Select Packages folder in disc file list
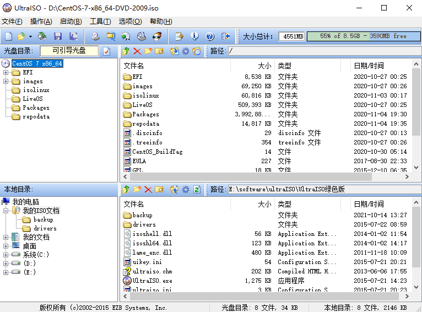Image resolution: width=422 pixels, height=312 pixels. pos(145,114)
